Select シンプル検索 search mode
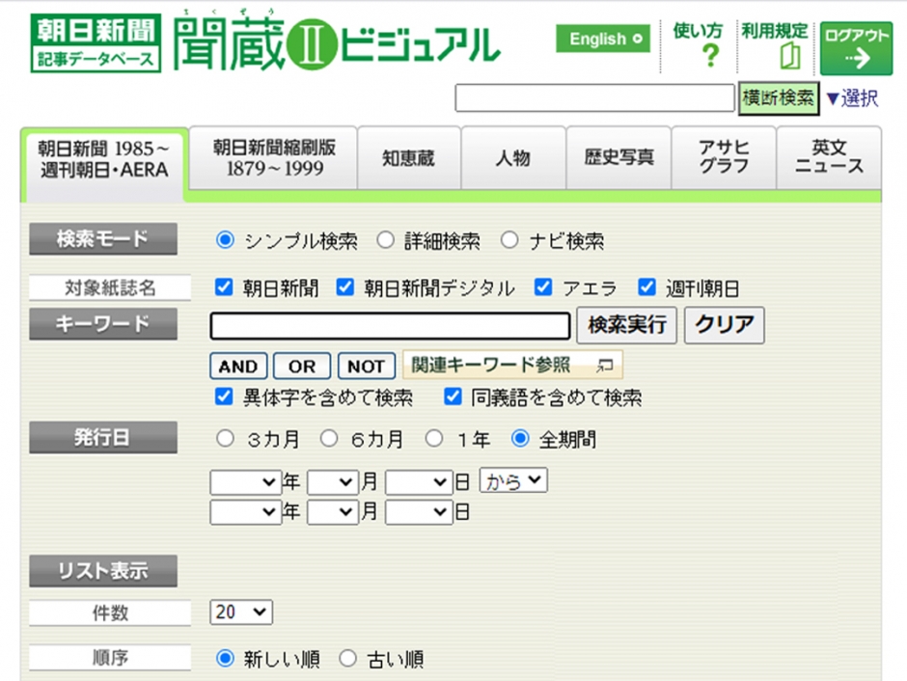907x681 pixels. click(225, 240)
